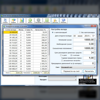The image size is (100, 100).
Task: Enable 'расширенные настройки' checkbox
Action: pos(62,60)
